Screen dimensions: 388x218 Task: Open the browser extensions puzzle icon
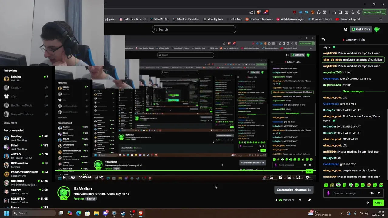pos(319,12)
